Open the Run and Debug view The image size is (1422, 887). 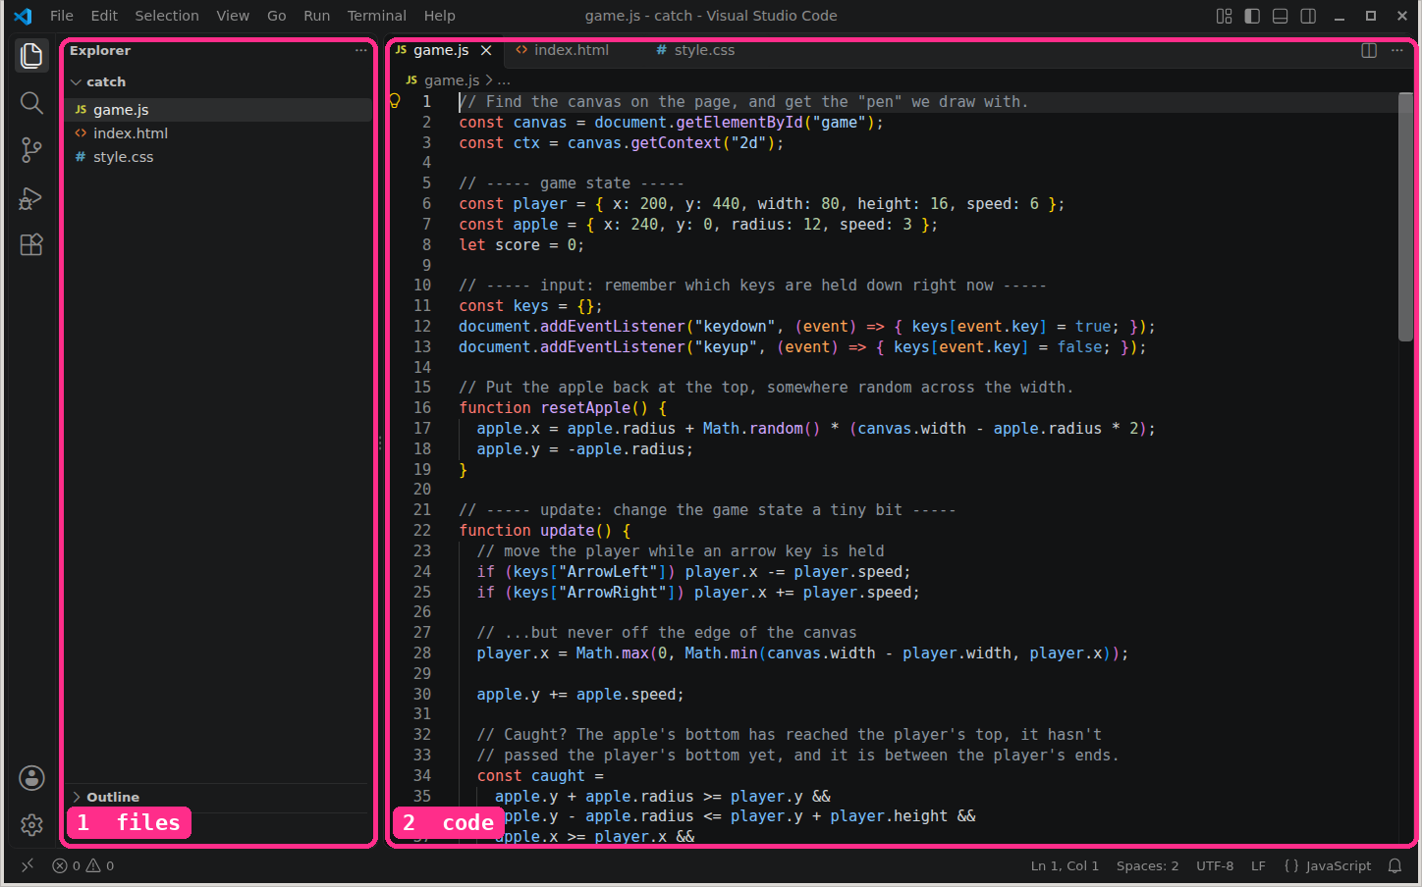[x=31, y=197]
